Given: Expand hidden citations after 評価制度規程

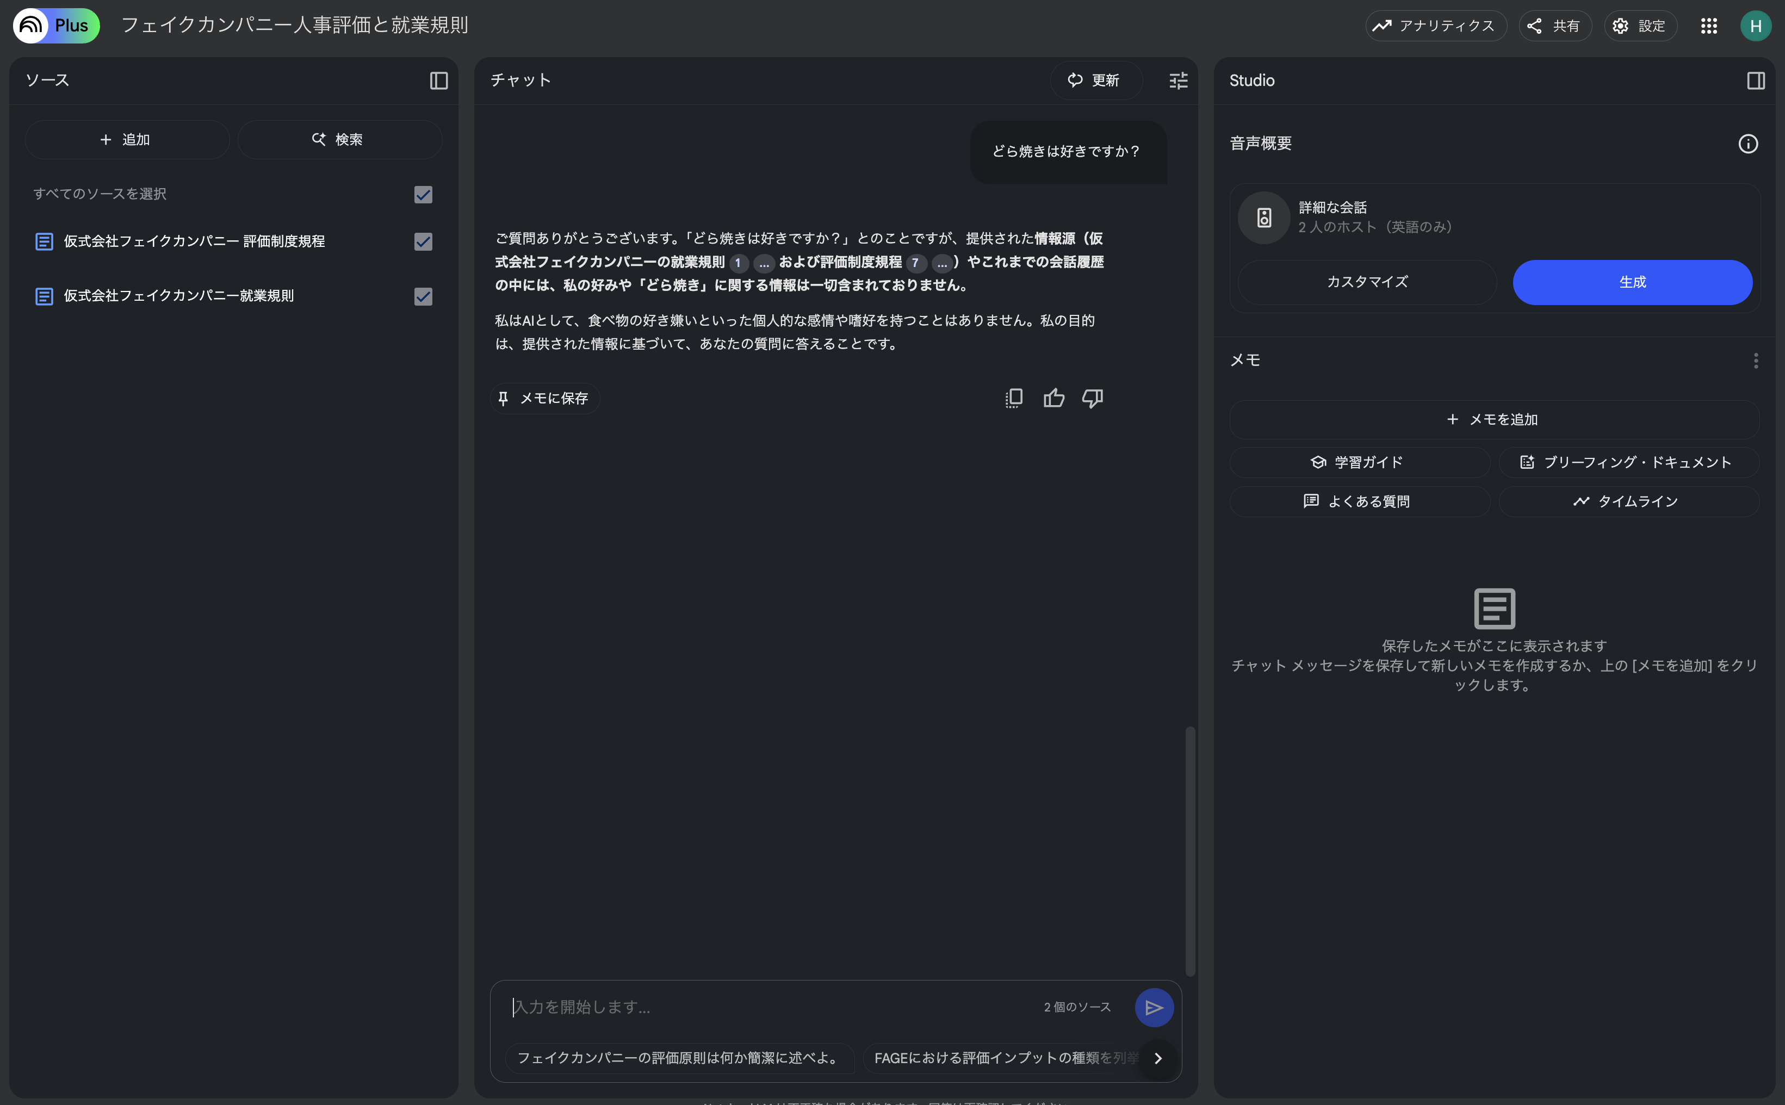Looking at the screenshot, I should click(941, 263).
